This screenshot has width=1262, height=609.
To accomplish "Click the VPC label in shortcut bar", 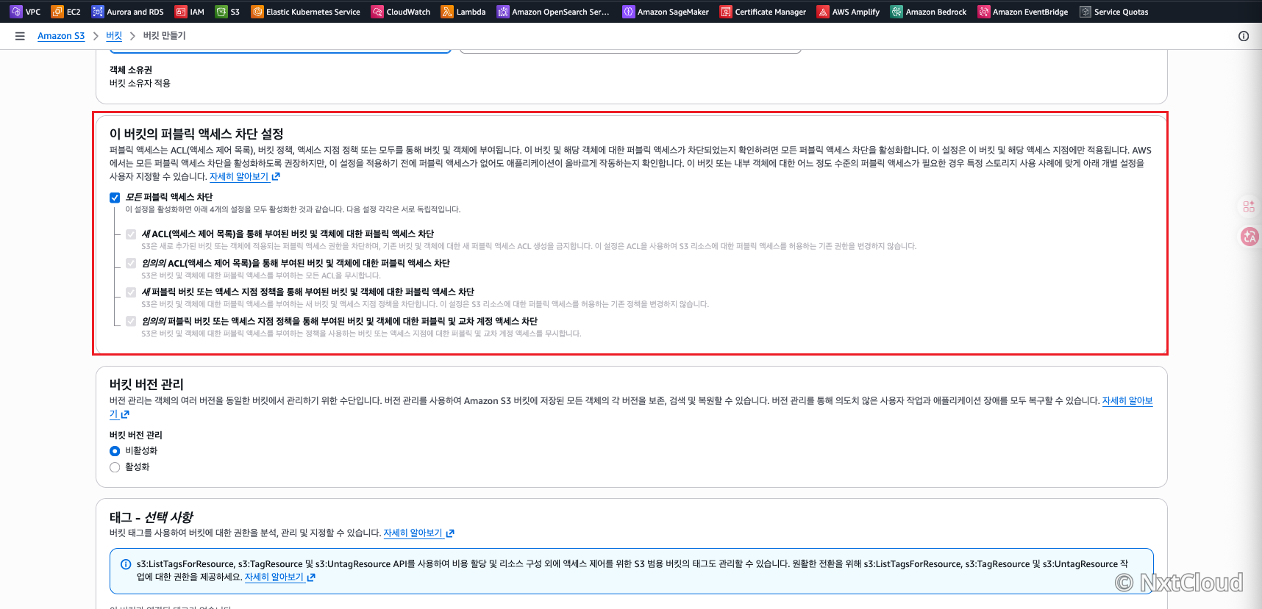I will point(33,12).
